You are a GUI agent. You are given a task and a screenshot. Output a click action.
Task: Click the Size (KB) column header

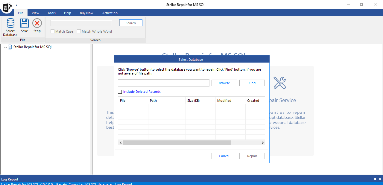(x=200, y=101)
